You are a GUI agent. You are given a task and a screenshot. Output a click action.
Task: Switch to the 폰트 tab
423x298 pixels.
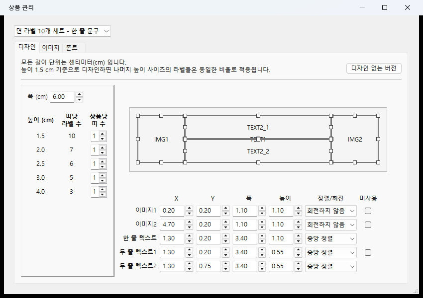(72, 48)
